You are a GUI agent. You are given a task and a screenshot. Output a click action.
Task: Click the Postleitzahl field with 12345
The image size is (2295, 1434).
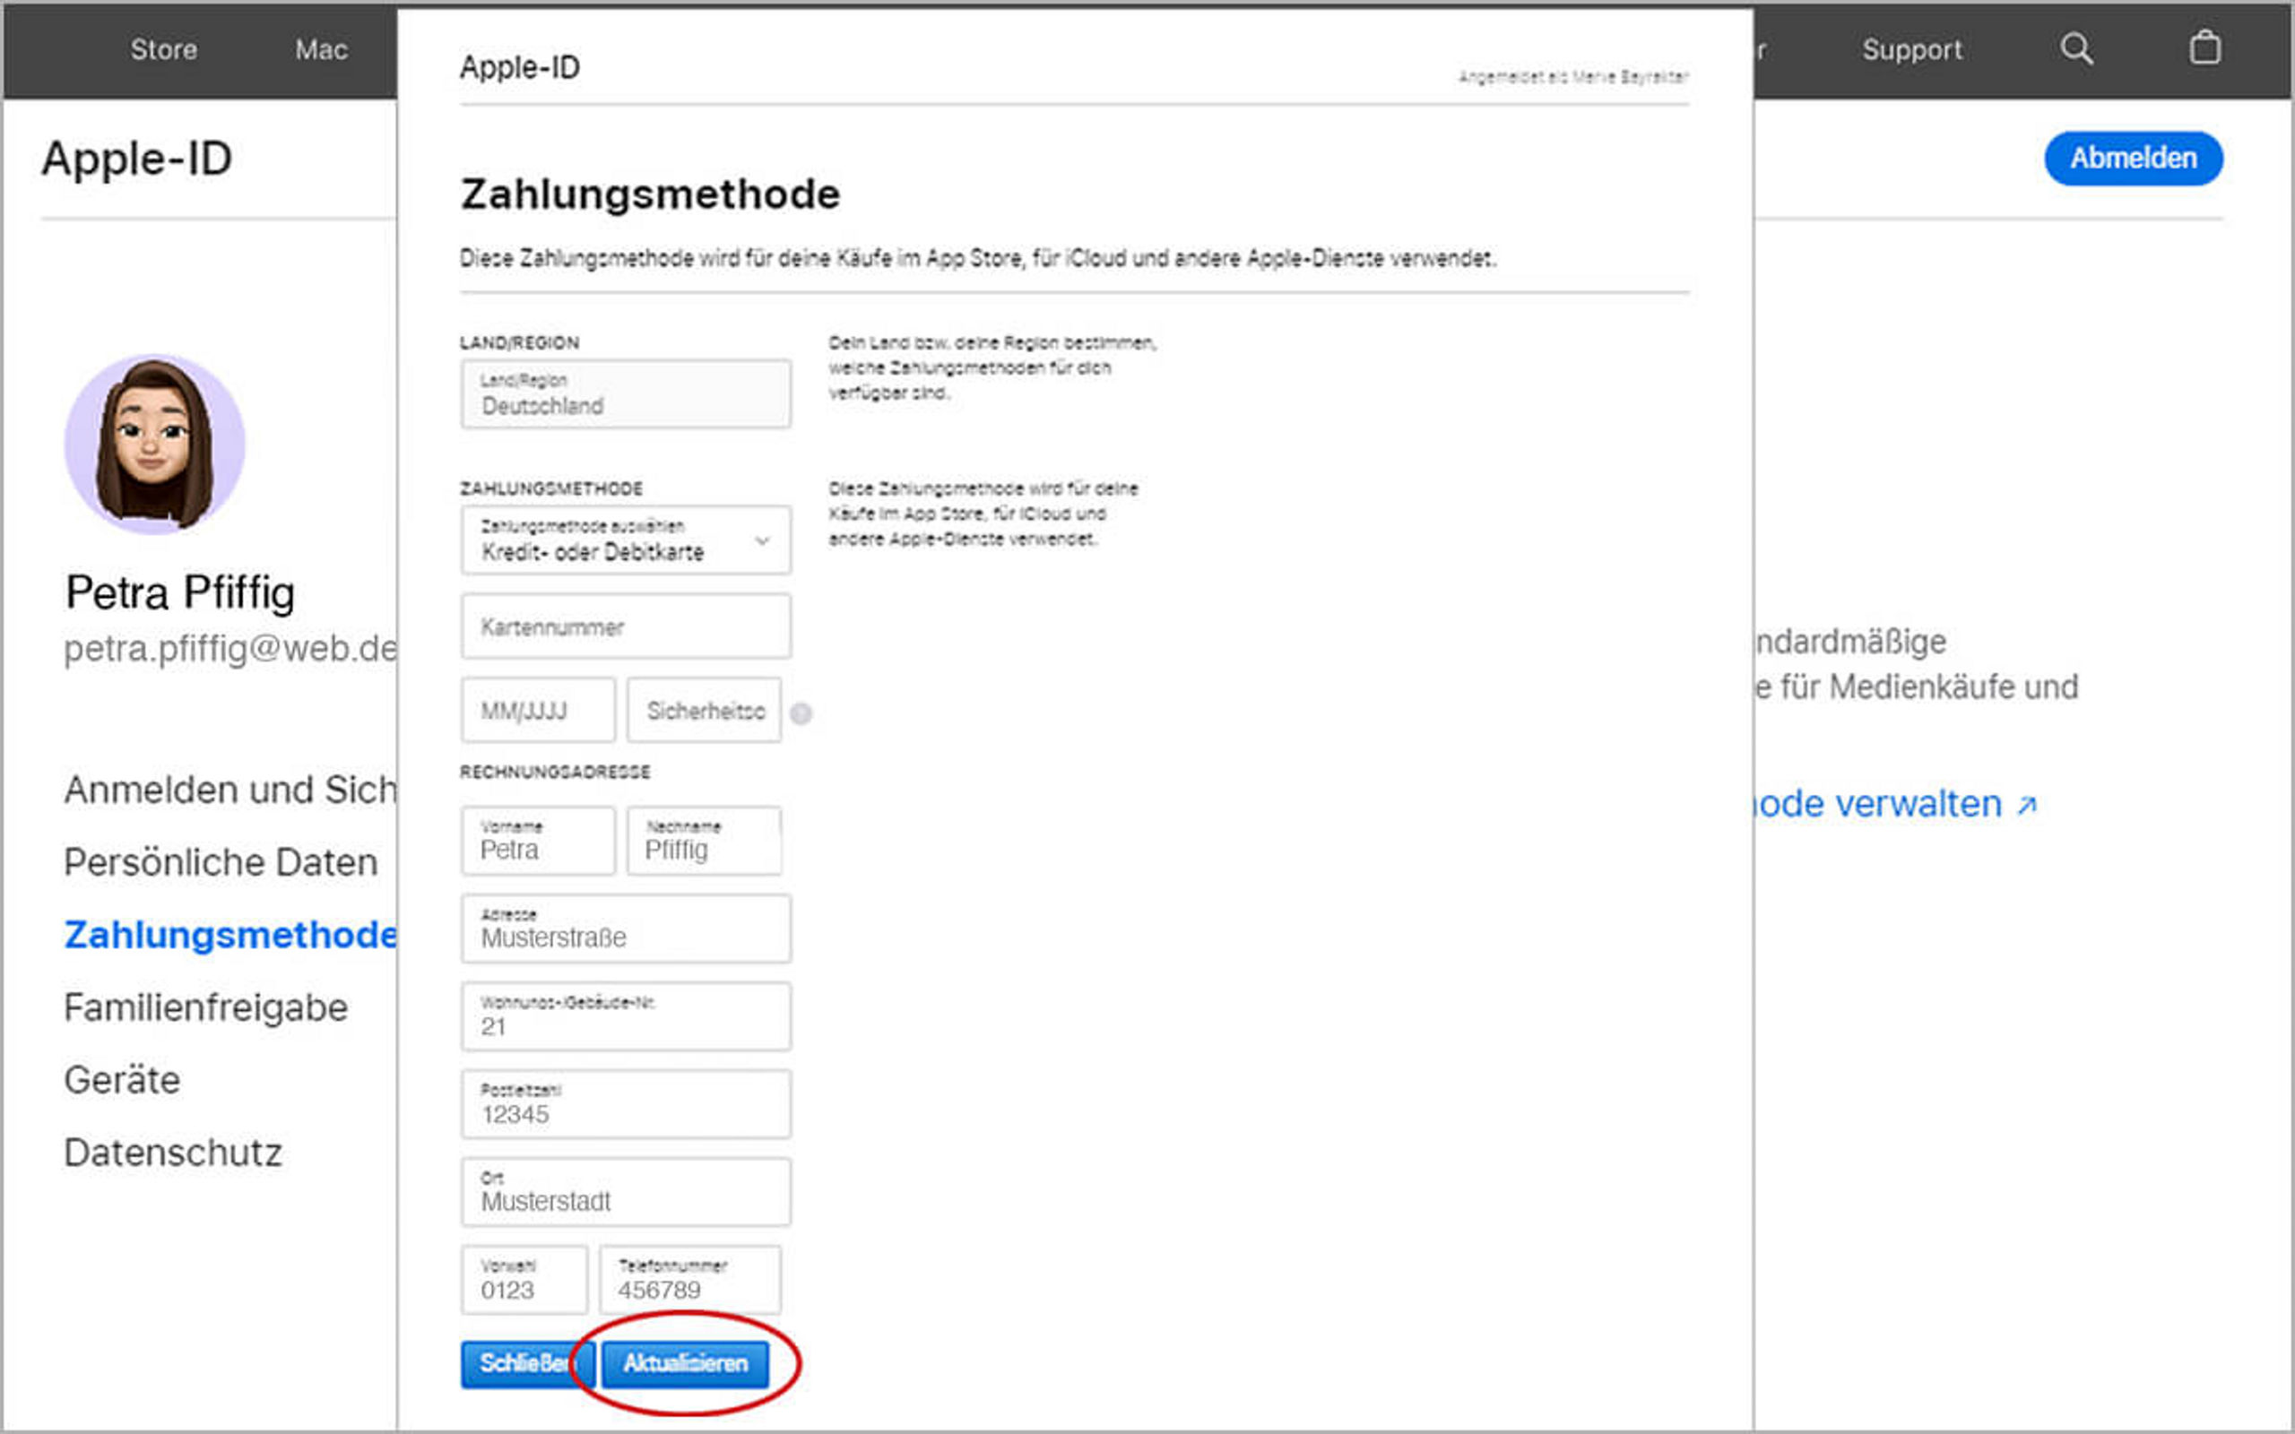point(626,1105)
